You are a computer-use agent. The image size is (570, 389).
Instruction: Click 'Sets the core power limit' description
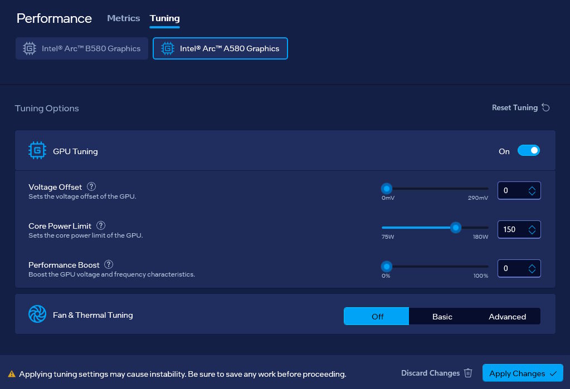[x=85, y=235]
